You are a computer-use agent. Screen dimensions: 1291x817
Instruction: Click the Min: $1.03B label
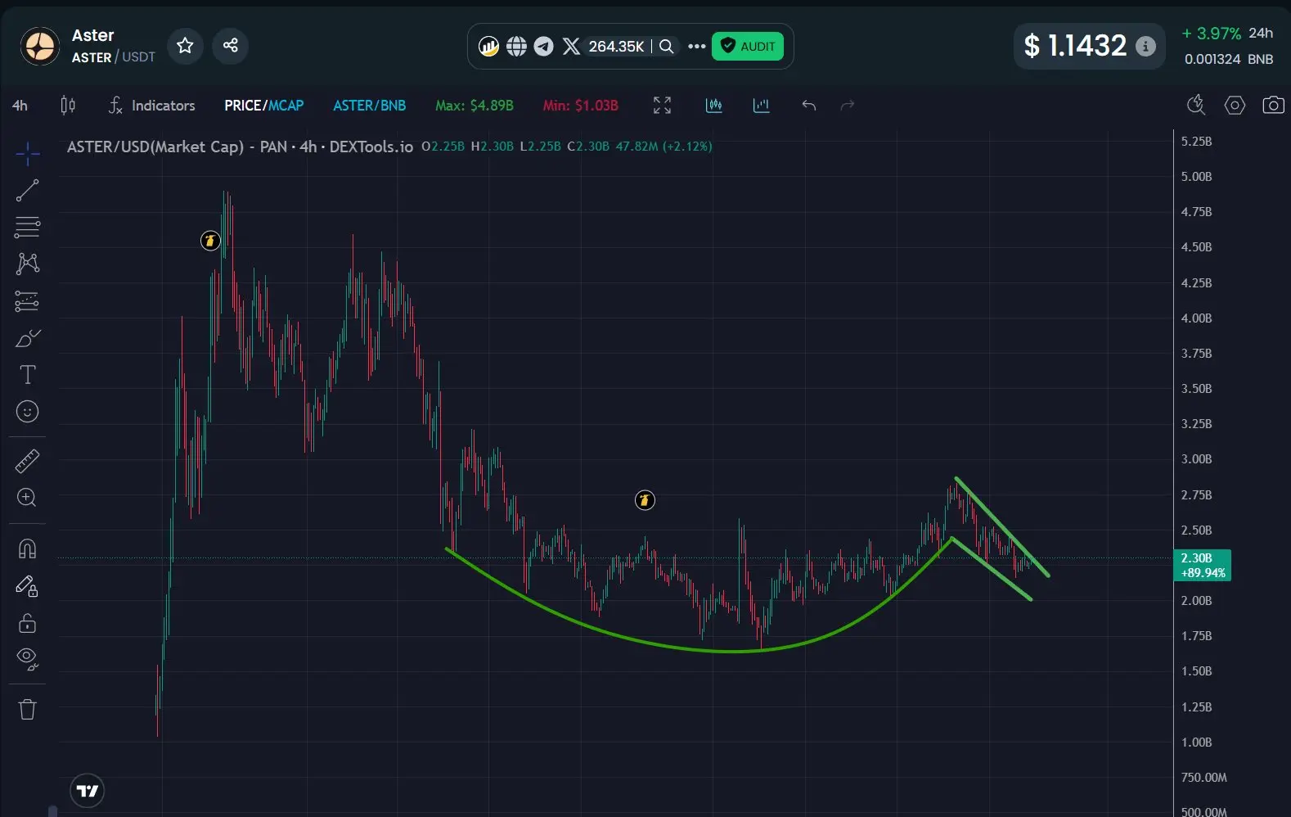click(x=581, y=106)
